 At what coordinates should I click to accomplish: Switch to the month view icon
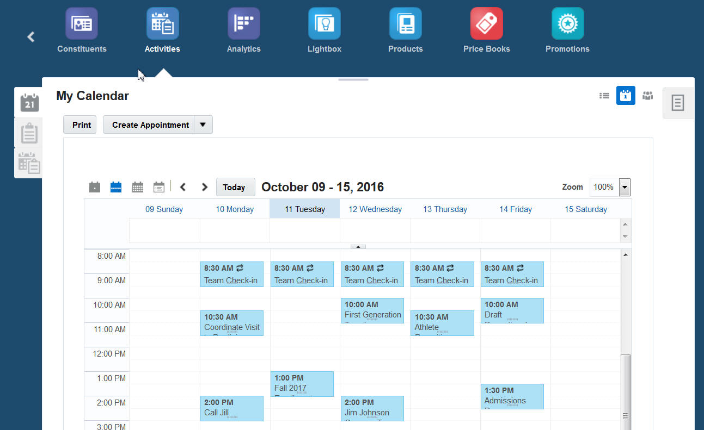(138, 187)
